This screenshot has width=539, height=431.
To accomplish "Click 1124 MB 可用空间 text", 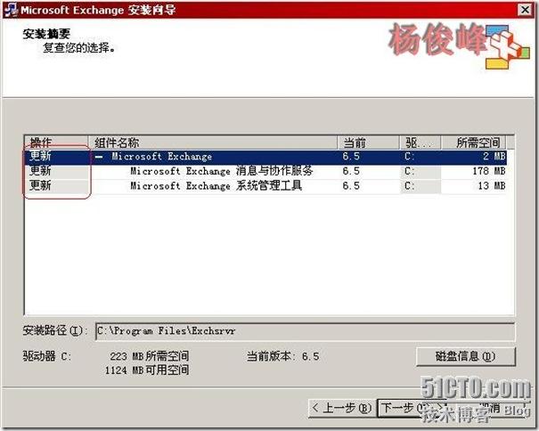I will (147, 370).
